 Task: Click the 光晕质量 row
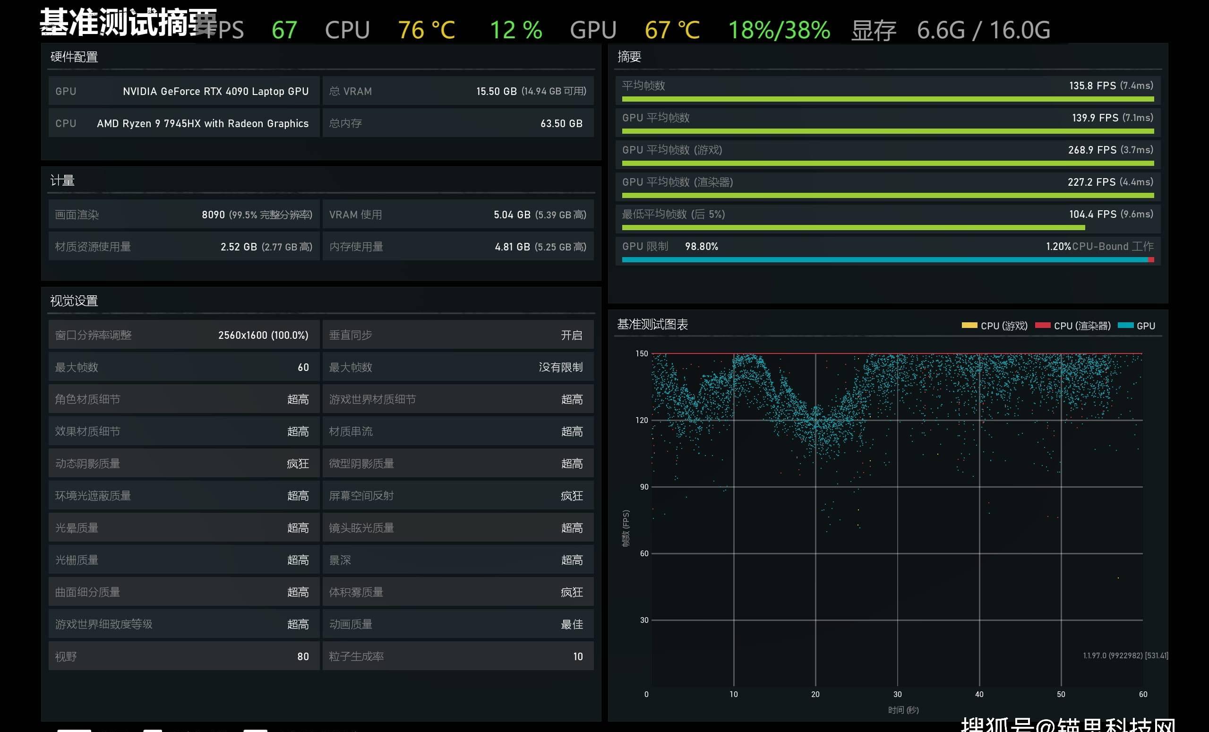pyautogui.click(x=184, y=528)
